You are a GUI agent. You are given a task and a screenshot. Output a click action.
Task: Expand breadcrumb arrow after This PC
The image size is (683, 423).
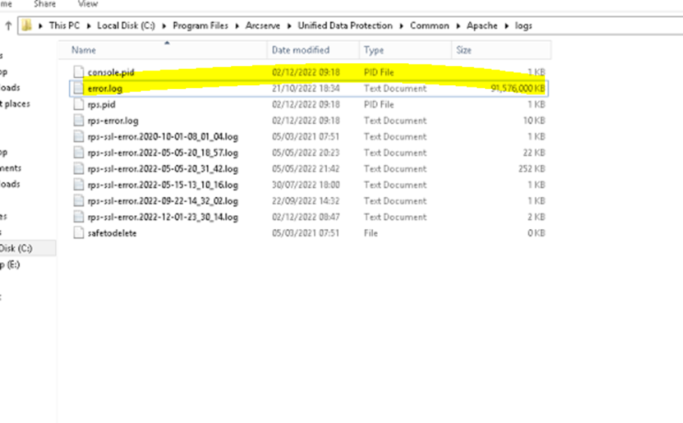click(x=88, y=26)
